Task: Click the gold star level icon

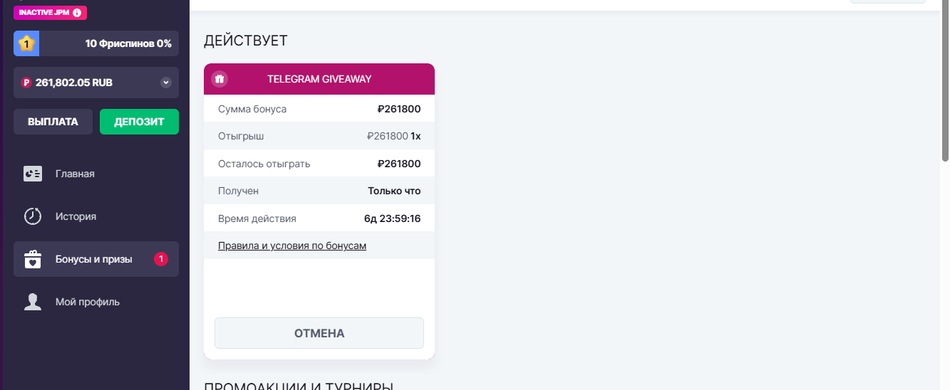Action: pyautogui.click(x=26, y=43)
